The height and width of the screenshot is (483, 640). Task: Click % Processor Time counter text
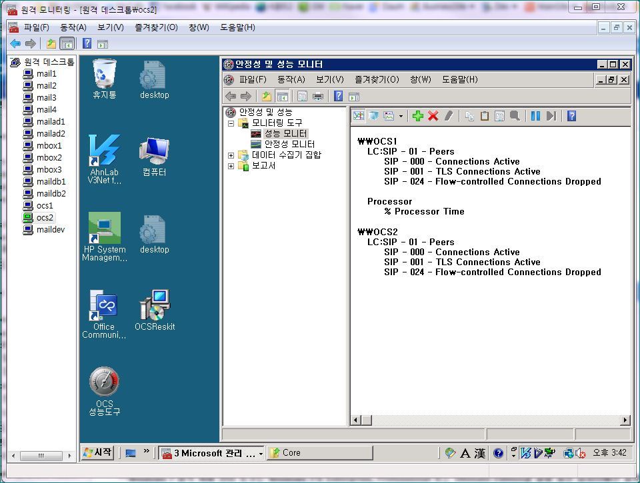click(424, 211)
